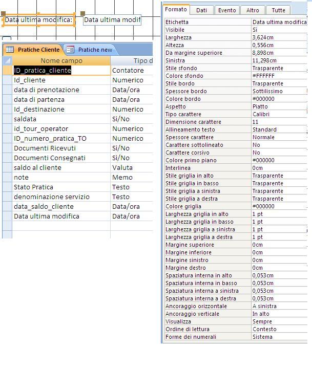Open the Tutte tab in the property sheet
The height and width of the screenshot is (369, 312).
(278, 10)
